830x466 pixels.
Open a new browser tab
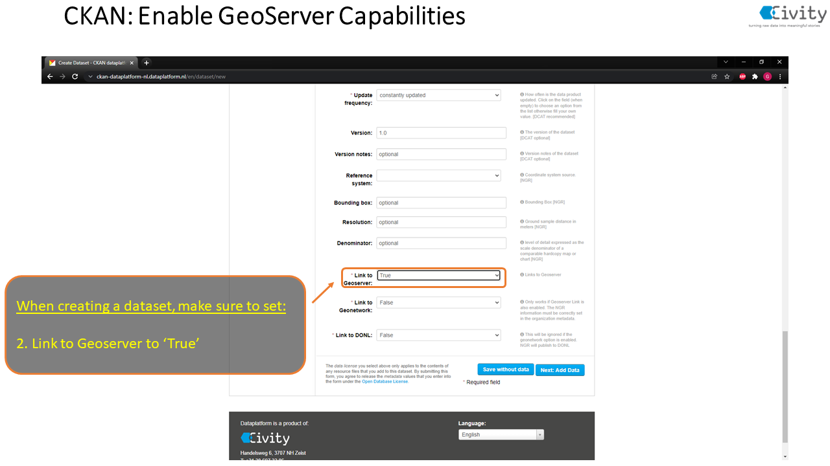point(147,63)
